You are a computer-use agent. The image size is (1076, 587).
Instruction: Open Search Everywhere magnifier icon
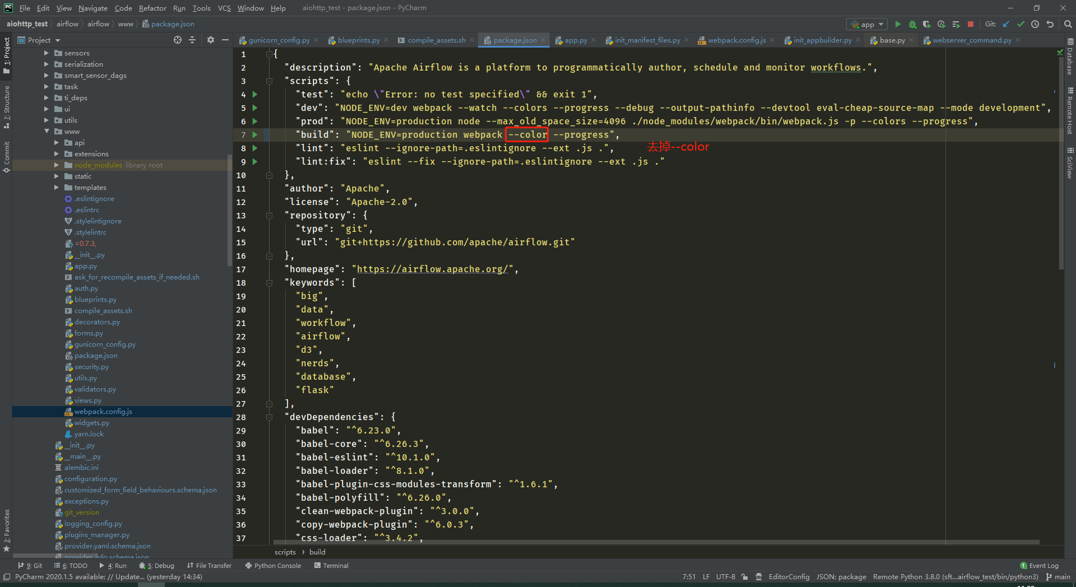pyautogui.click(x=1068, y=24)
